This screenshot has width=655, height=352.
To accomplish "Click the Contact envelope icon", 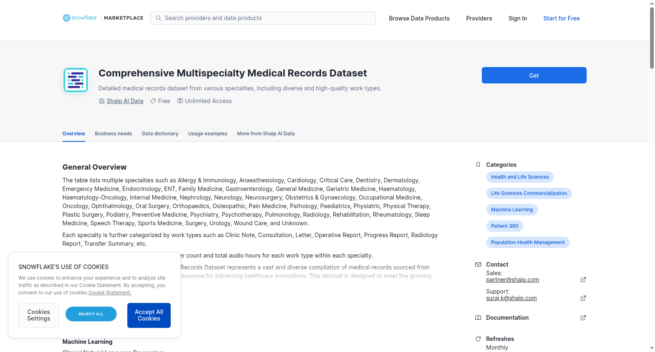I will 478,265.
